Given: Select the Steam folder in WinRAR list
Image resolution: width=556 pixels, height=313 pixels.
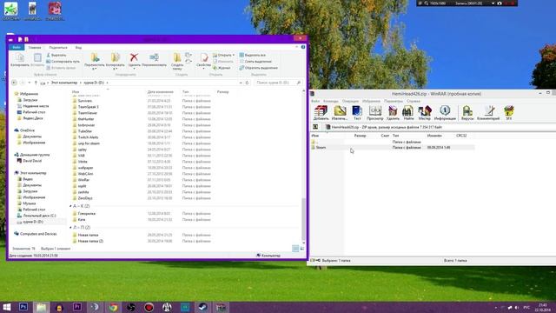Looking at the screenshot, I should click(321, 147).
